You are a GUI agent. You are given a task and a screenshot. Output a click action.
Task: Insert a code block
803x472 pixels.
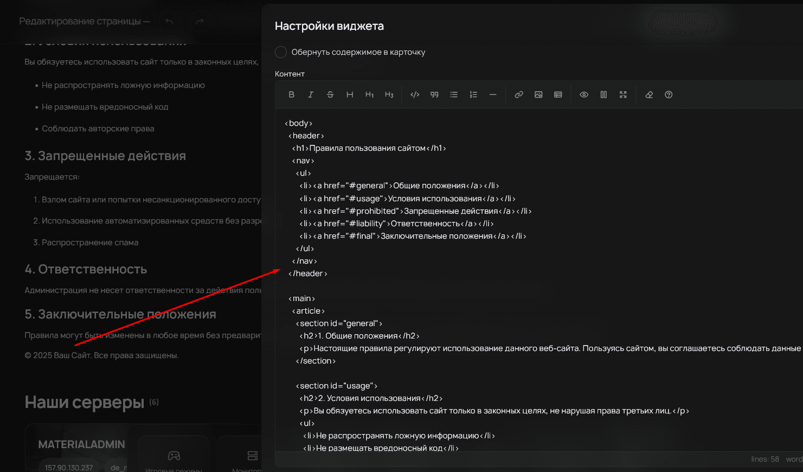point(415,94)
